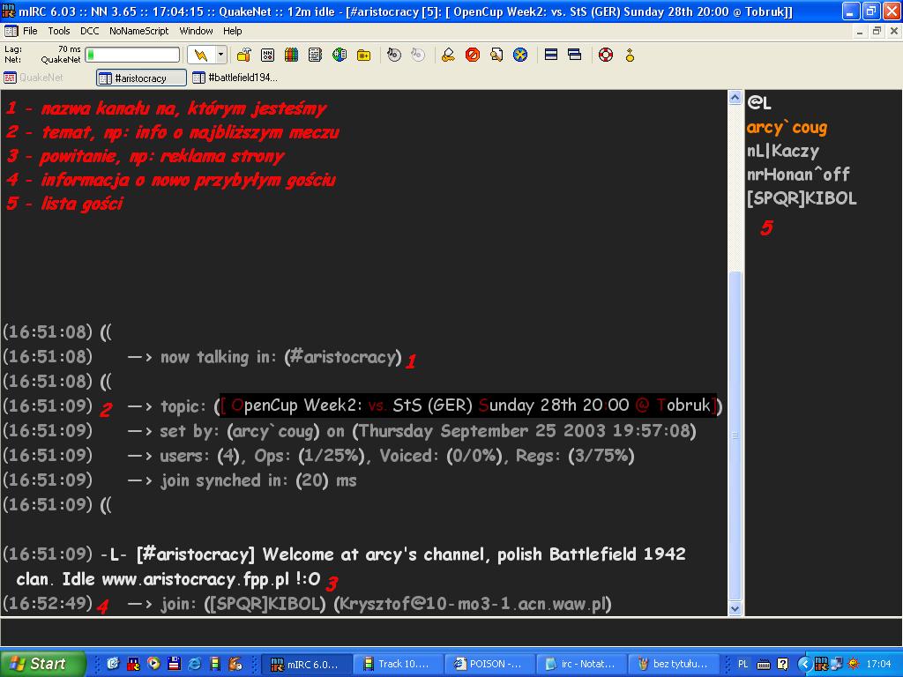Click the blue circle star toolbar icon
This screenshot has width=903, height=677.
pos(520,55)
